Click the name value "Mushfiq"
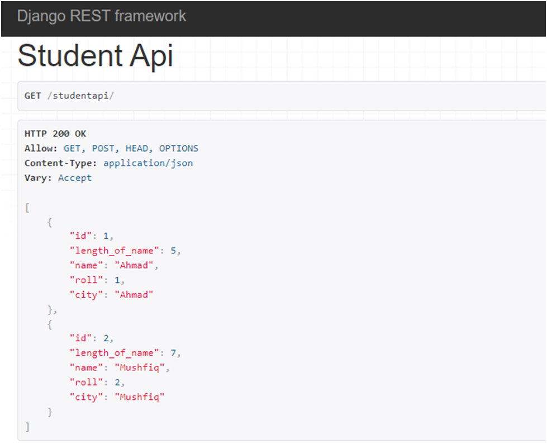Screen dimensions: 547x443 coord(140,367)
